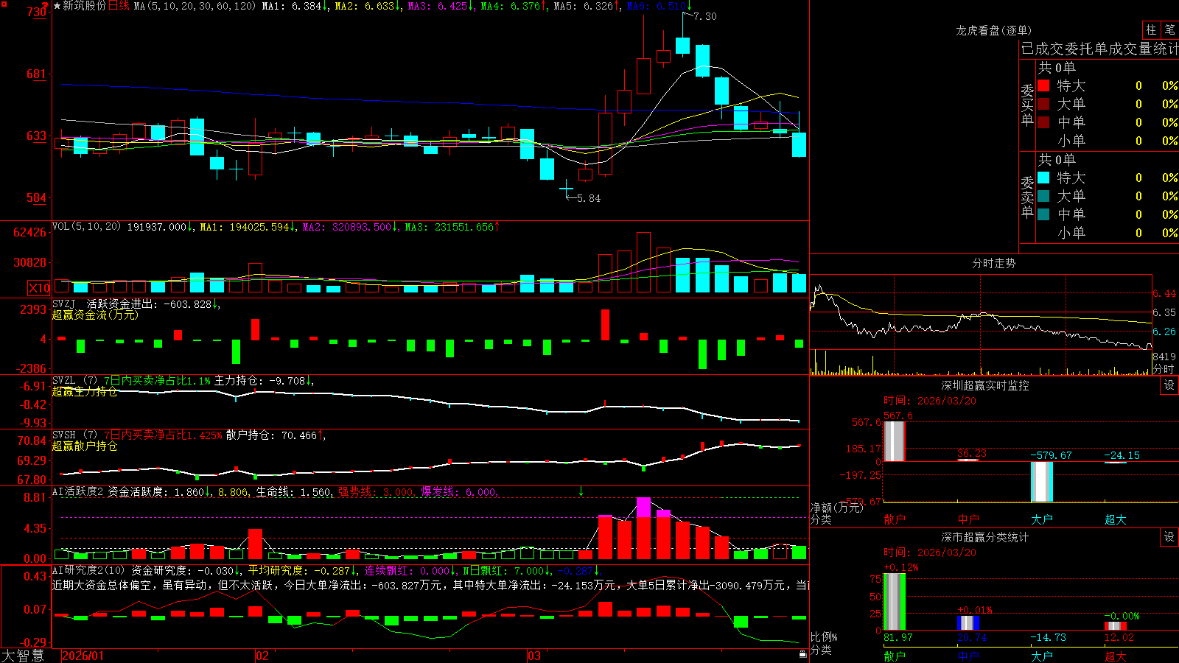1179x663 pixels.
Task: Click the 散户 567.6 bar in real-time monitor
Action: click(894, 441)
